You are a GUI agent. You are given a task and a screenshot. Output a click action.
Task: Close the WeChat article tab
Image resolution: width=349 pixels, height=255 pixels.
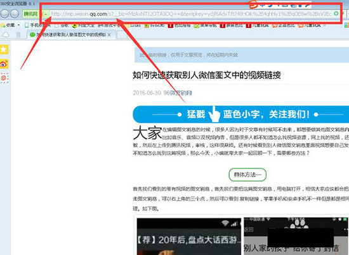tap(109, 35)
